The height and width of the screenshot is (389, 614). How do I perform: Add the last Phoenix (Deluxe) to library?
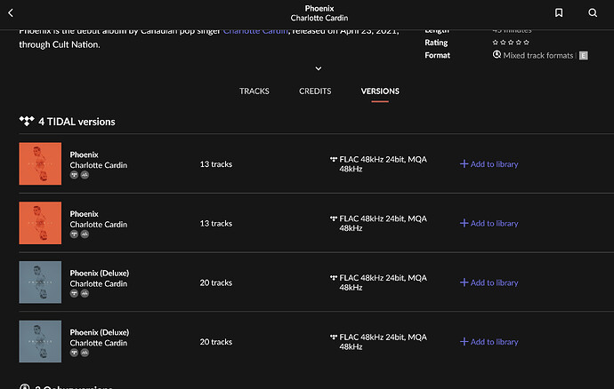(489, 342)
